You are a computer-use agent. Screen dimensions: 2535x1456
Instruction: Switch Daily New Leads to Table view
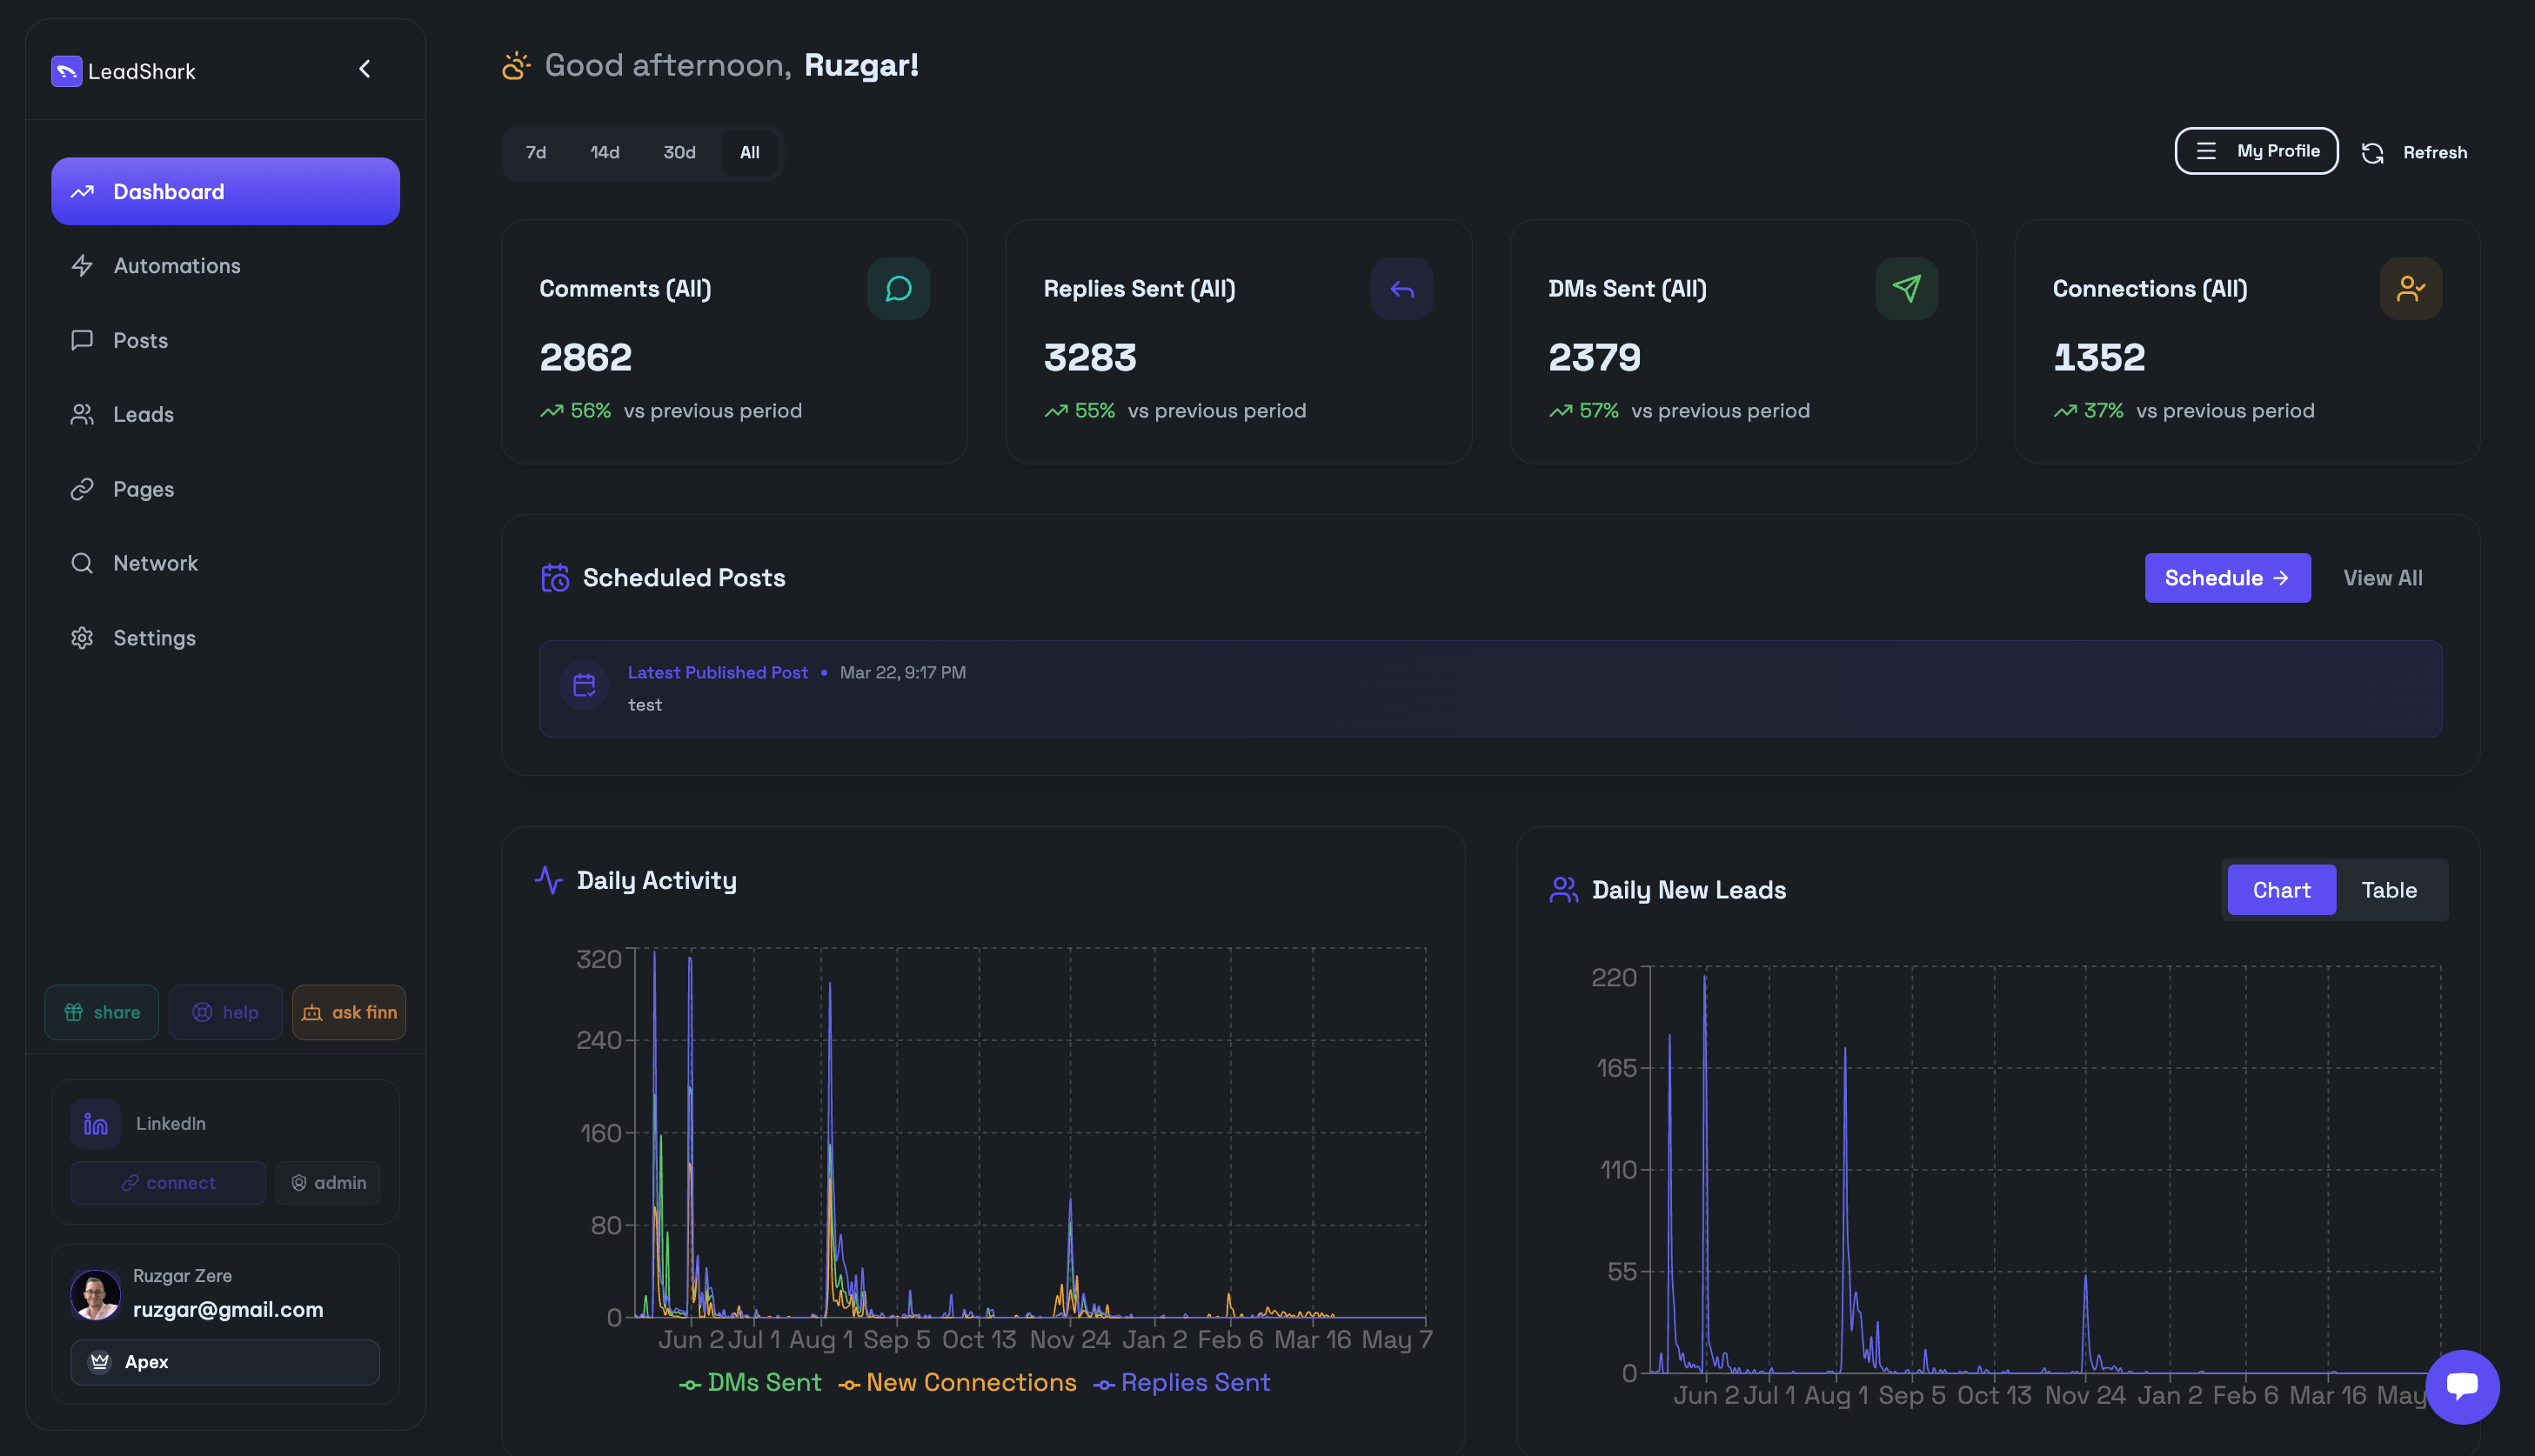tap(2389, 890)
